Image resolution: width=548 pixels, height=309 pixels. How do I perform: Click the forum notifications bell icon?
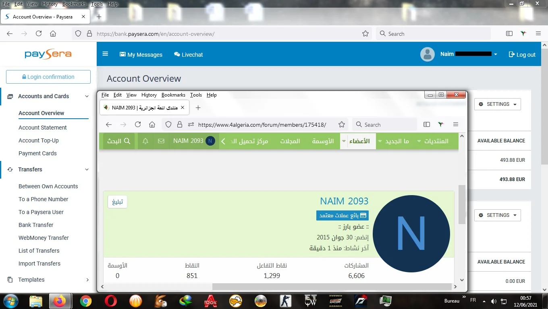tap(145, 141)
